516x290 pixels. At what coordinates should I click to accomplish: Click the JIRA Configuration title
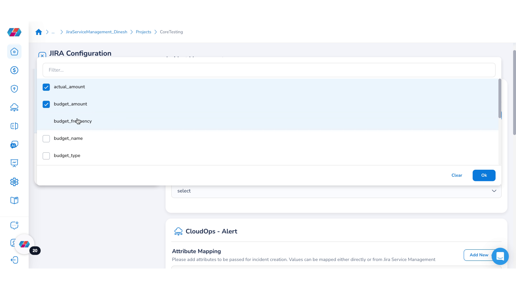(80, 53)
